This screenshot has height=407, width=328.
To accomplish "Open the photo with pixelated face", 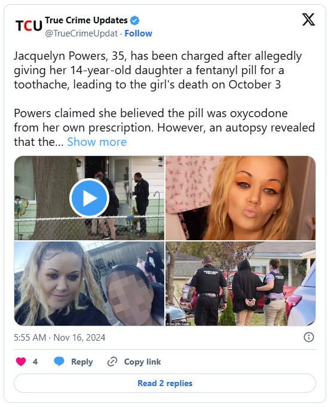I will tap(89, 284).
